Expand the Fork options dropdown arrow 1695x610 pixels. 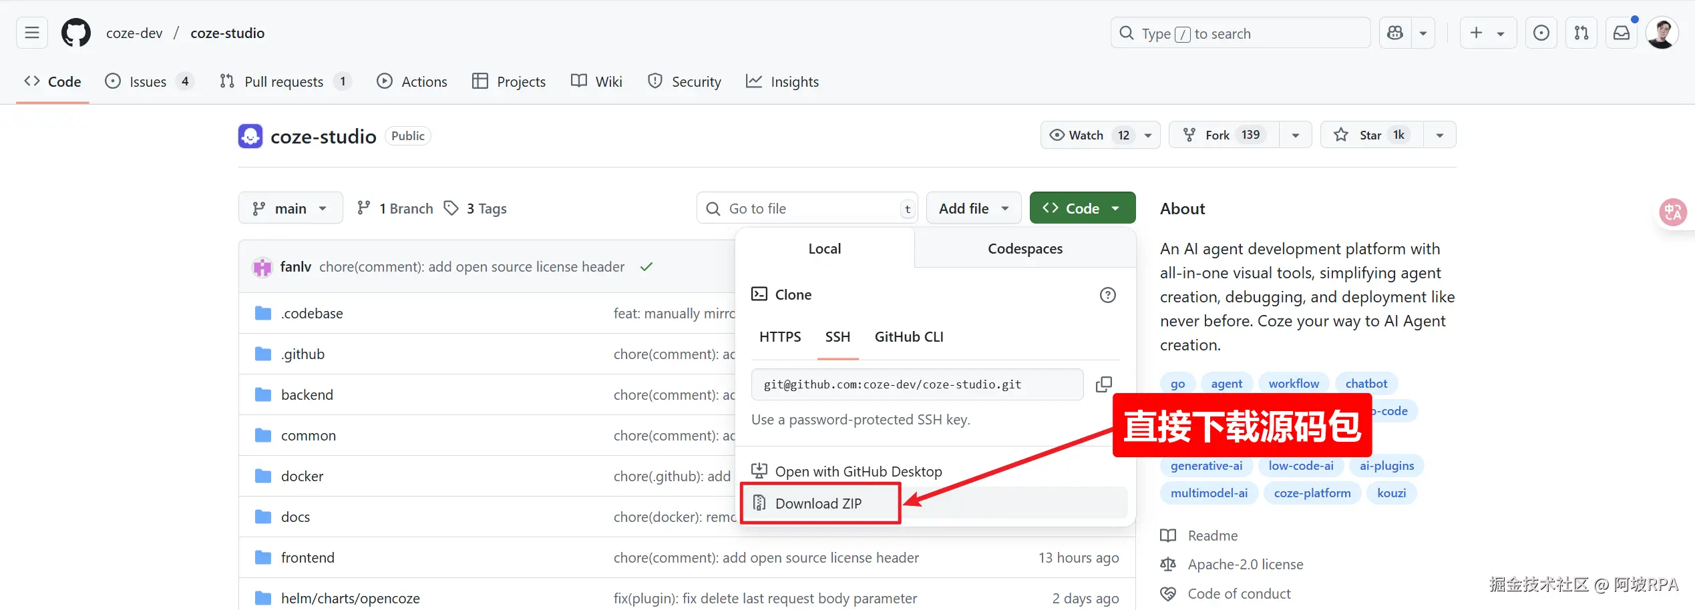[x=1296, y=135]
